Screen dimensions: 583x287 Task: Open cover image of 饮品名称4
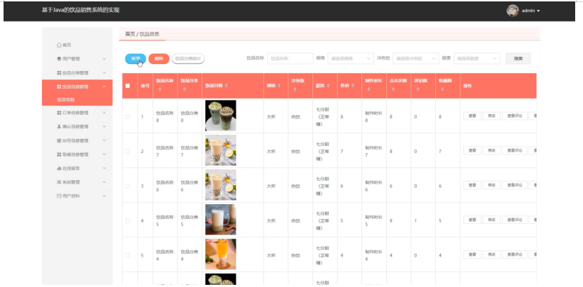220,254
